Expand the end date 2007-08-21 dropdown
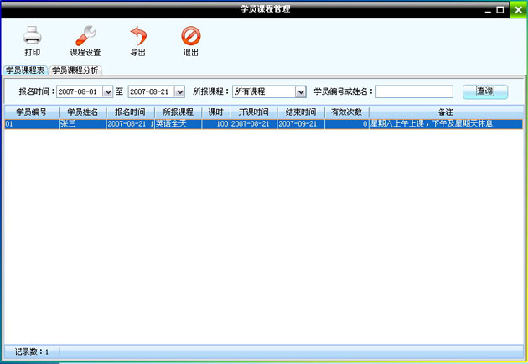Viewport: 528px width, 364px height. (x=179, y=91)
